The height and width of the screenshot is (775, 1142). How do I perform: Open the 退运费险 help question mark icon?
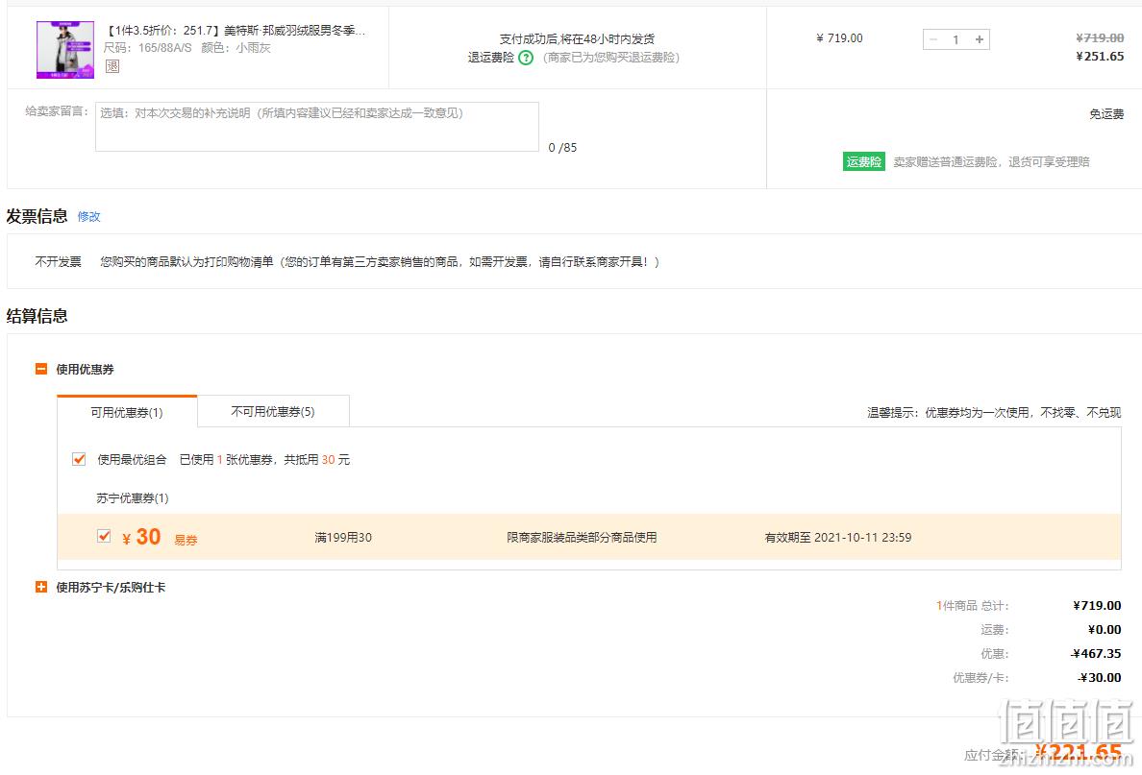526,58
